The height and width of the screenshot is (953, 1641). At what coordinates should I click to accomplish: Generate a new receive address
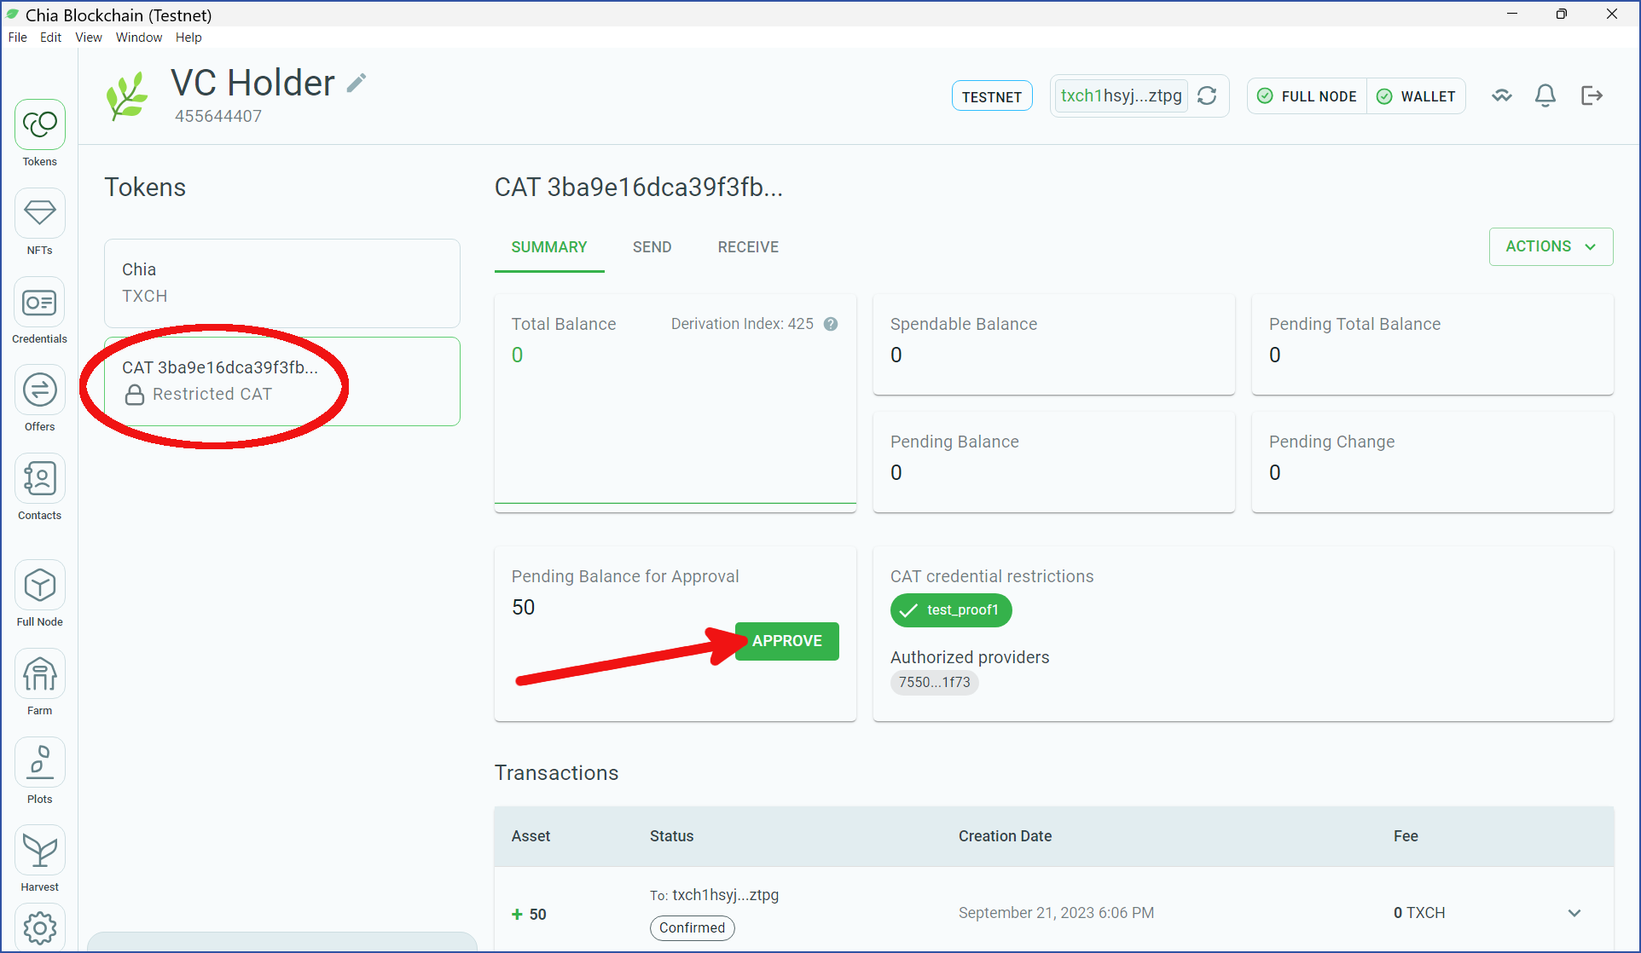tap(1207, 95)
